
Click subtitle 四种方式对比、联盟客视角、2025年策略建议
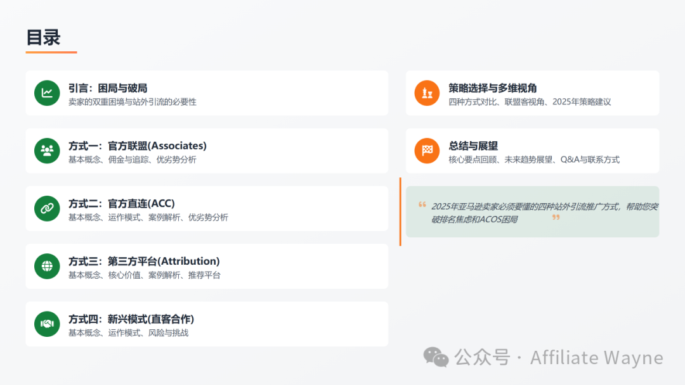coord(530,102)
